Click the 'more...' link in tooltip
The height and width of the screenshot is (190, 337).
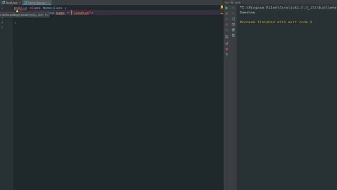coord(33,15)
